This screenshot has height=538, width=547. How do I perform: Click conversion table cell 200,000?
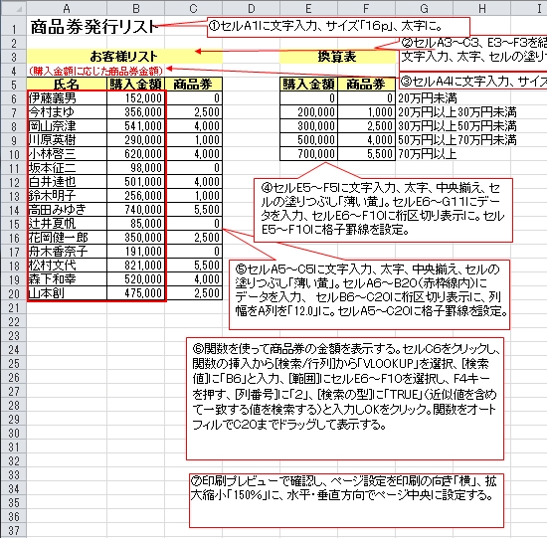point(308,112)
